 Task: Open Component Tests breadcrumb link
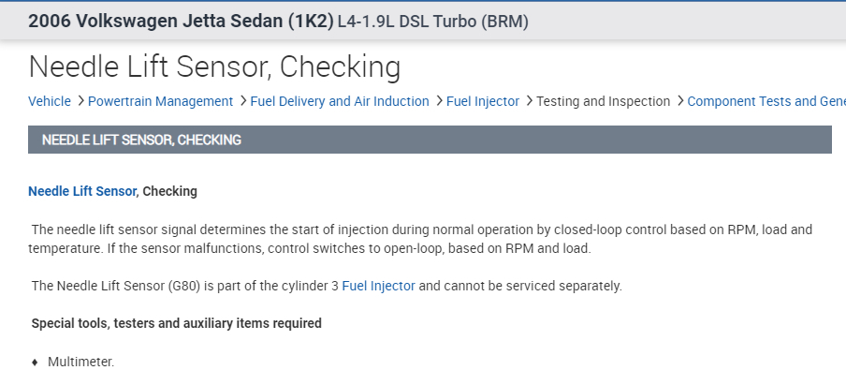point(766,101)
